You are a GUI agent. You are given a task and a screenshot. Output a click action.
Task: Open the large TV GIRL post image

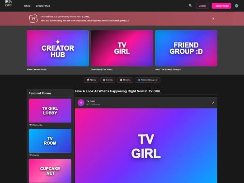click(146, 145)
